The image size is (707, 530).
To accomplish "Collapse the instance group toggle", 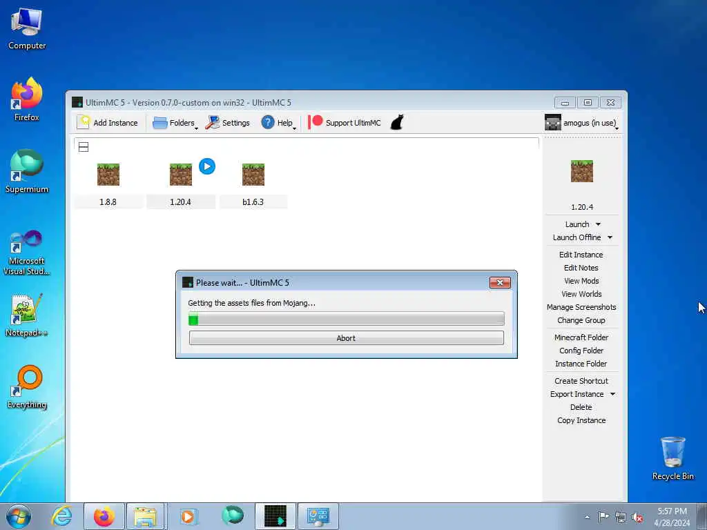I will (x=84, y=147).
